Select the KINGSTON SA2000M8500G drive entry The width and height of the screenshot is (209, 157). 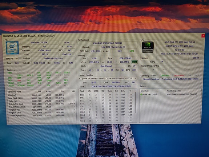coord(182,94)
